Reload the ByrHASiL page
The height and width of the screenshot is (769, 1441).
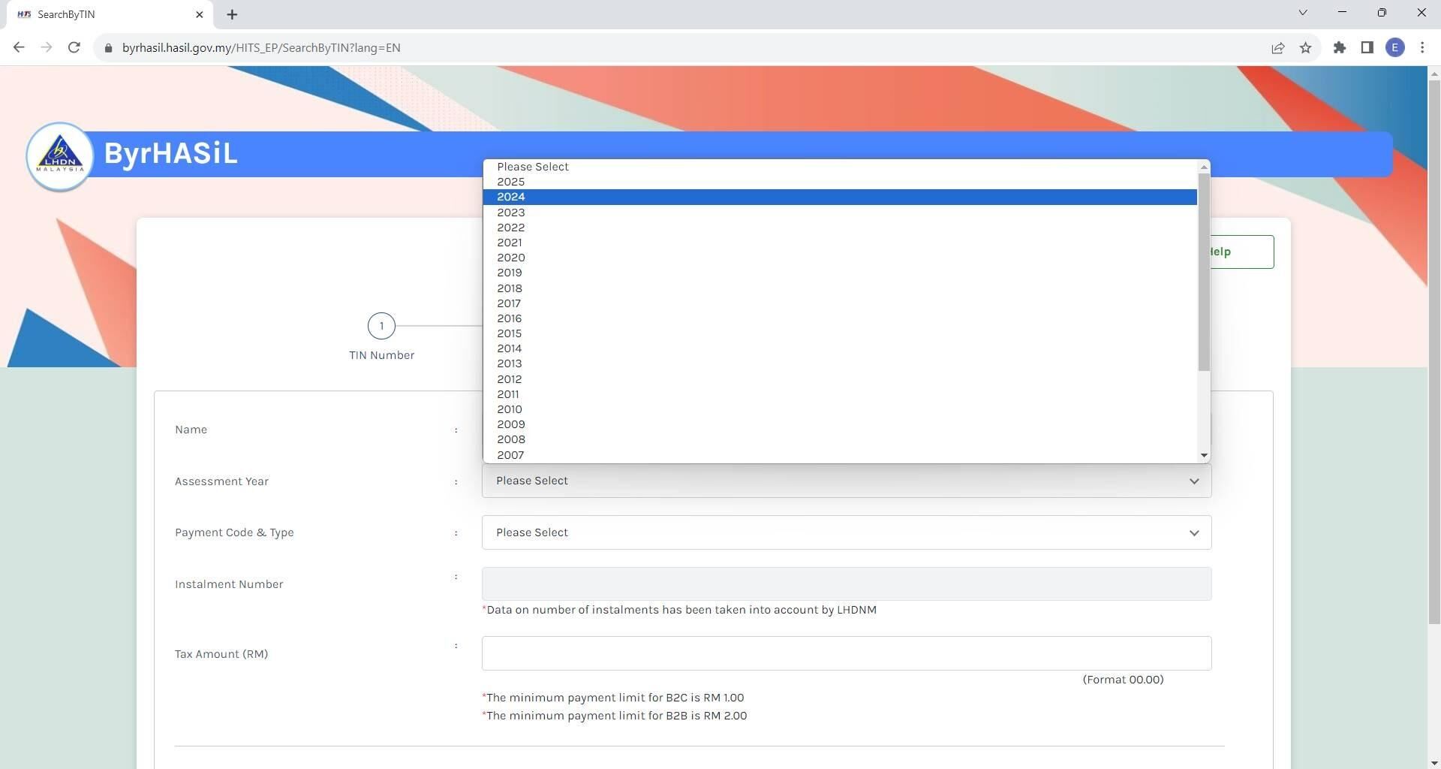click(74, 47)
